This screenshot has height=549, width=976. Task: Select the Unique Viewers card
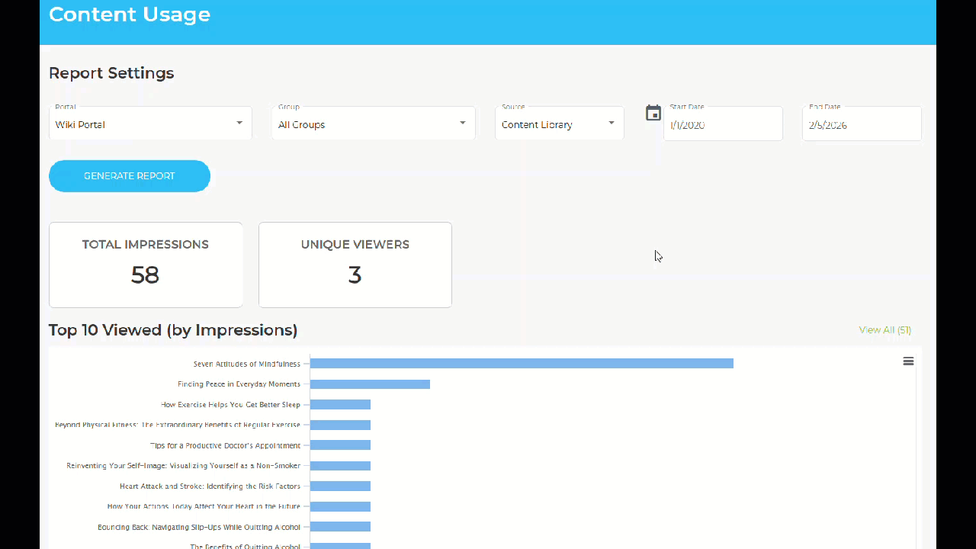(355, 265)
